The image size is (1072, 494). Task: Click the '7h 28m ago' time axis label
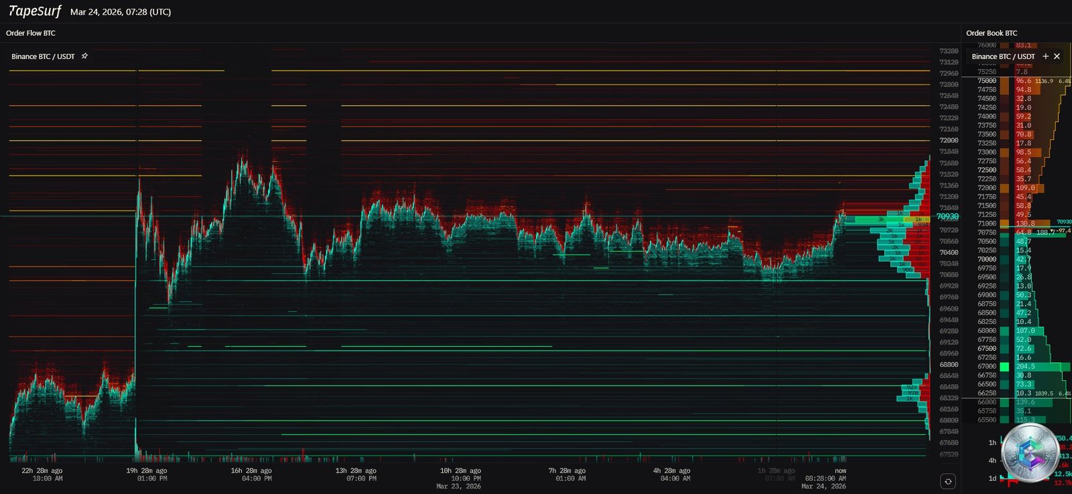[x=567, y=471]
